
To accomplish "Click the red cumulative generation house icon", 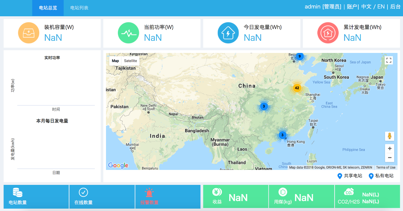I will coord(328,33).
